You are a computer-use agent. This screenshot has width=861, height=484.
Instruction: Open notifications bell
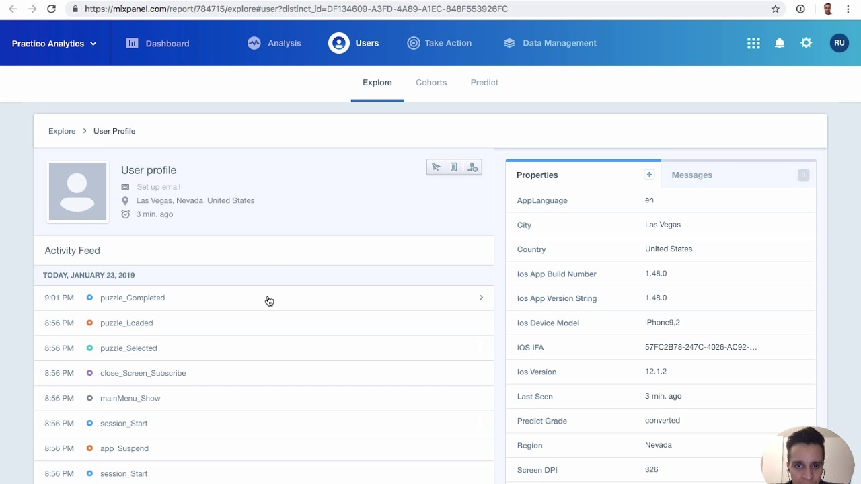(780, 43)
